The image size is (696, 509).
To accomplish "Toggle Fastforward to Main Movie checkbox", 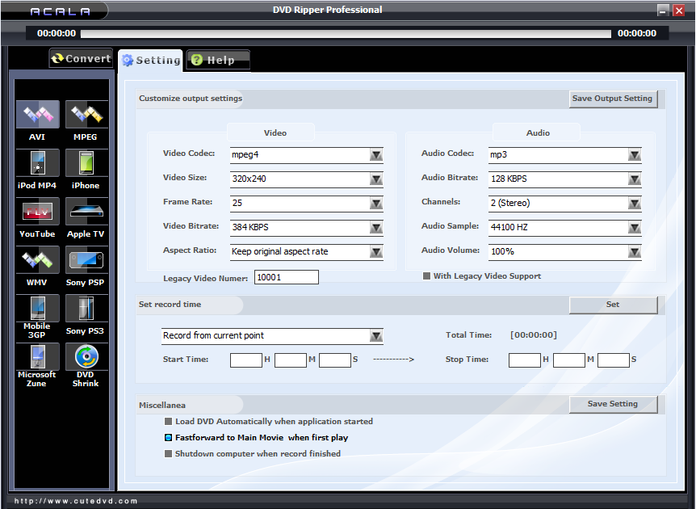I will click(x=169, y=438).
